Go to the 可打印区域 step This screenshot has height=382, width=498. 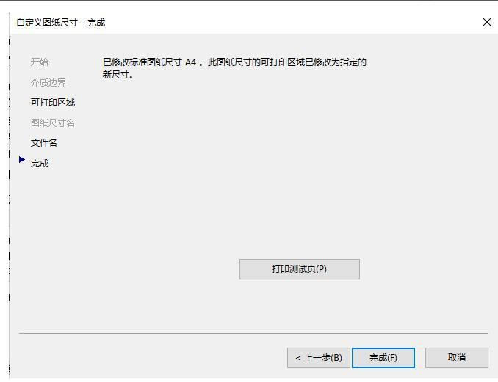click(53, 103)
